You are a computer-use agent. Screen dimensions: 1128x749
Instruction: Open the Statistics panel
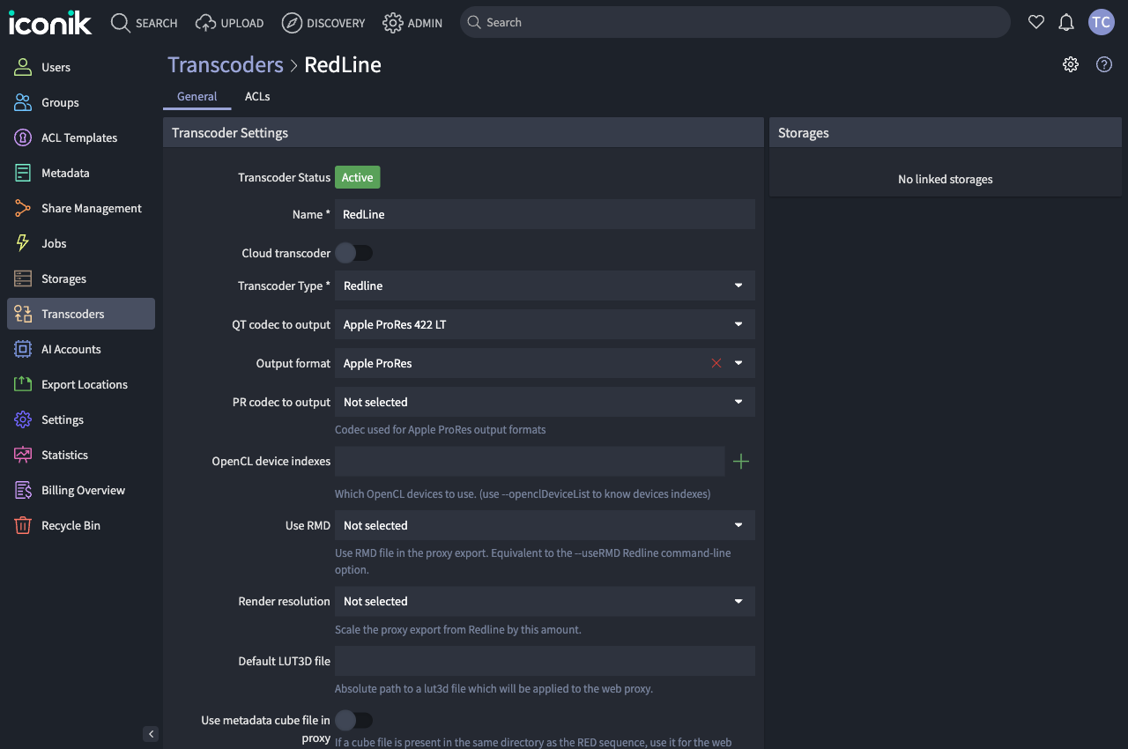click(63, 455)
